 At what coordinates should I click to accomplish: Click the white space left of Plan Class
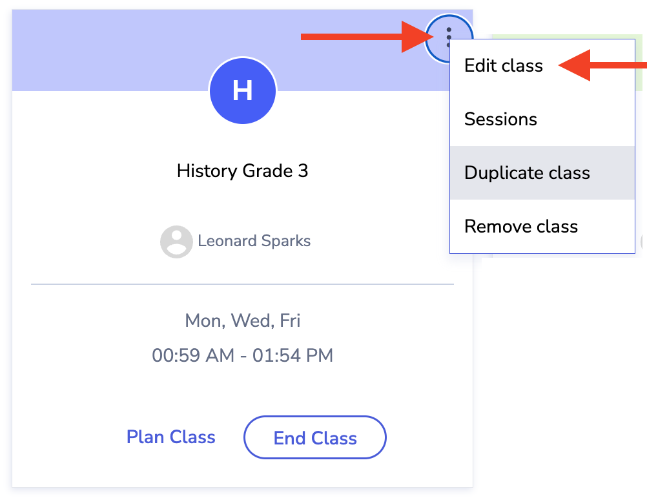pyautogui.click(x=65, y=437)
